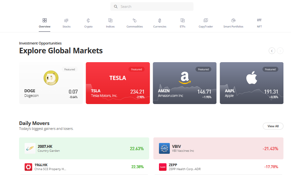Click the search magnifier icon
The height and width of the screenshot is (177, 291).
click(x=116, y=7)
